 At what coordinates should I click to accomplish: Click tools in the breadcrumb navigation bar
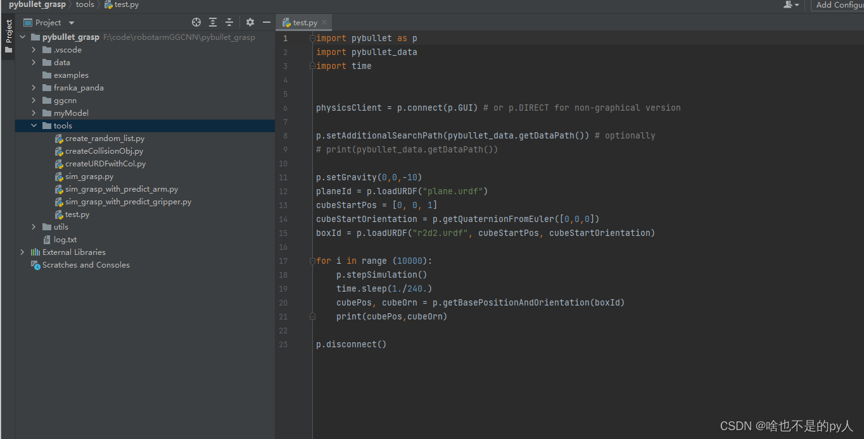point(85,4)
